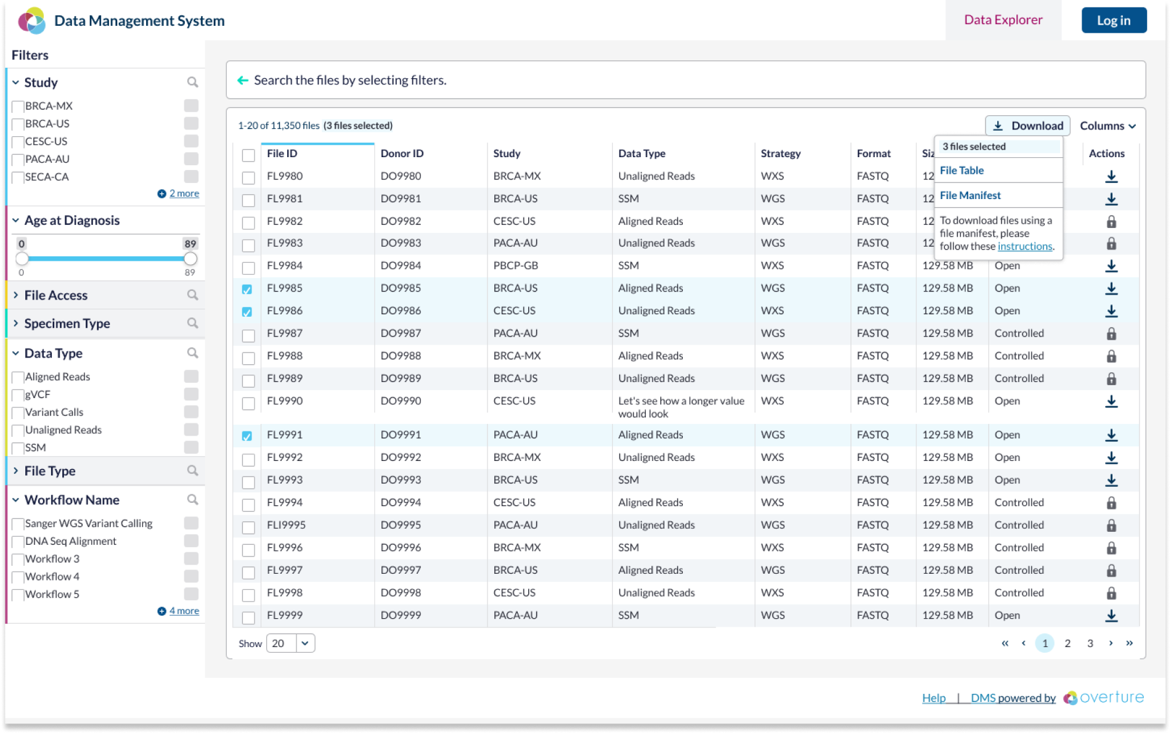This screenshot has height=734, width=1171.
Task: Expand the File Access filter
Action: tap(15, 295)
